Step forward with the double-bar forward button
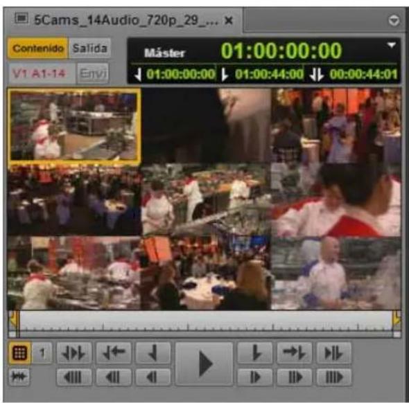Viewport: 409px width, 403px height. coord(294,377)
